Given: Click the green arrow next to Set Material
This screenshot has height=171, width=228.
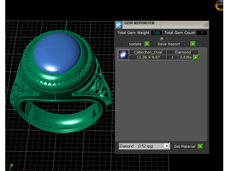Looking at the screenshot, I should [x=200, y=146].
